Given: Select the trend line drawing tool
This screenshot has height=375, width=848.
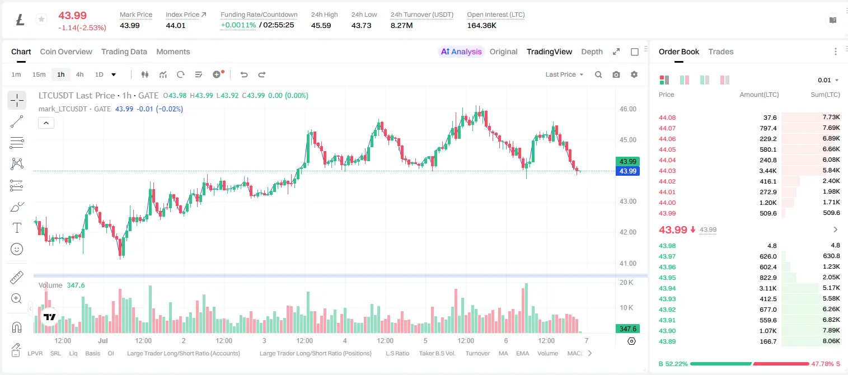Looking at the screenshot, I should tap(17, 121).
